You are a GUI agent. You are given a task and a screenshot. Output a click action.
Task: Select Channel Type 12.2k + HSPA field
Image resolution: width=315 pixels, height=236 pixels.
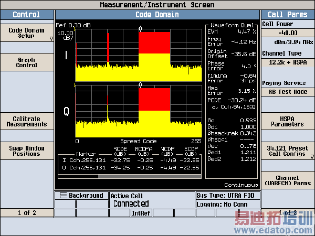coord(288,62)
